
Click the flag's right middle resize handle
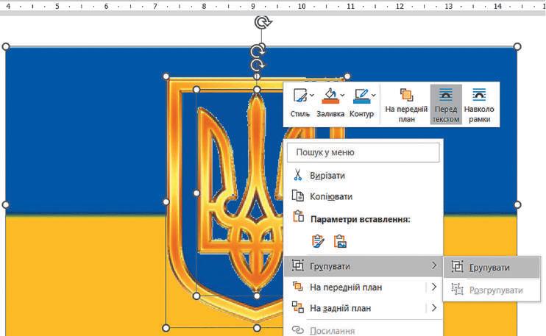[517, 204]
